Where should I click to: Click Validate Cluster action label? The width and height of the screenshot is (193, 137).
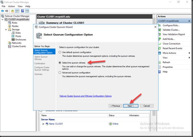(x=171, y=30)
